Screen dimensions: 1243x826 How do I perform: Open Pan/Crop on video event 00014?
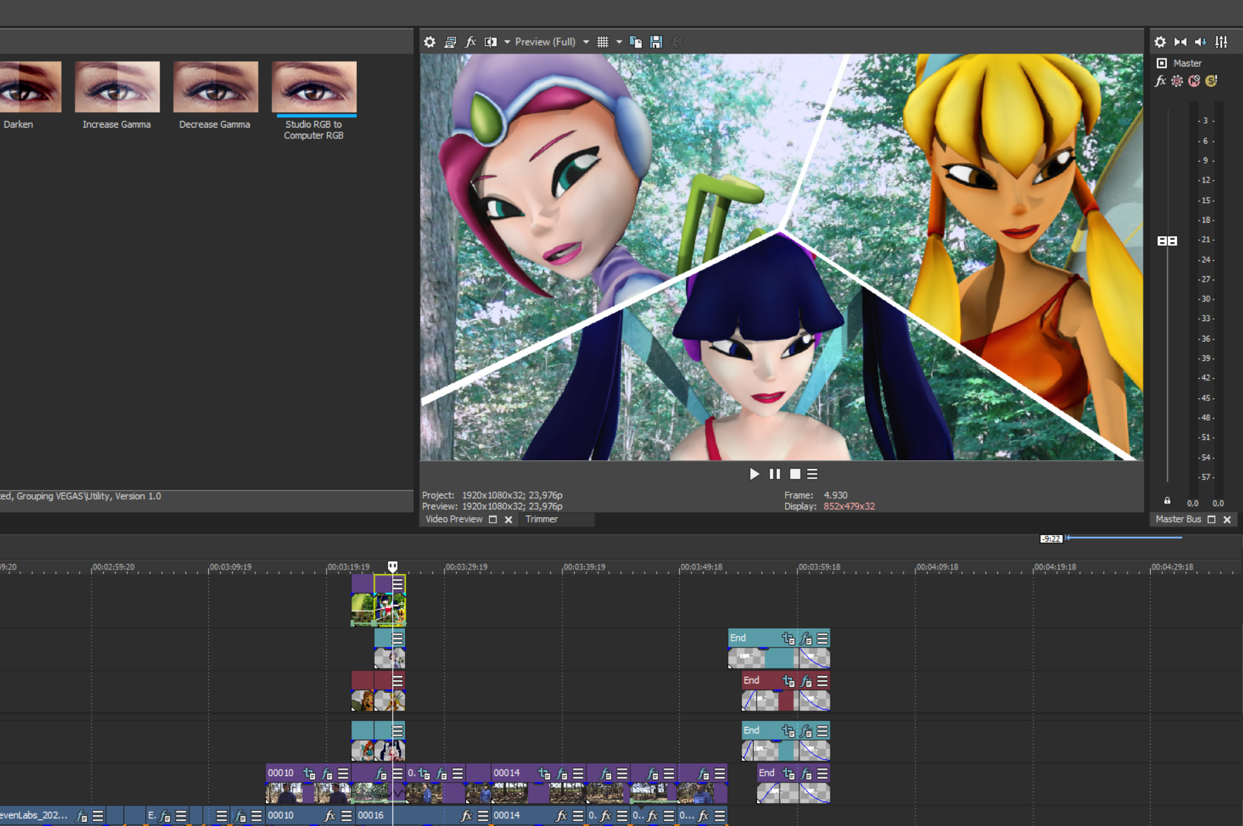point(544,773)
